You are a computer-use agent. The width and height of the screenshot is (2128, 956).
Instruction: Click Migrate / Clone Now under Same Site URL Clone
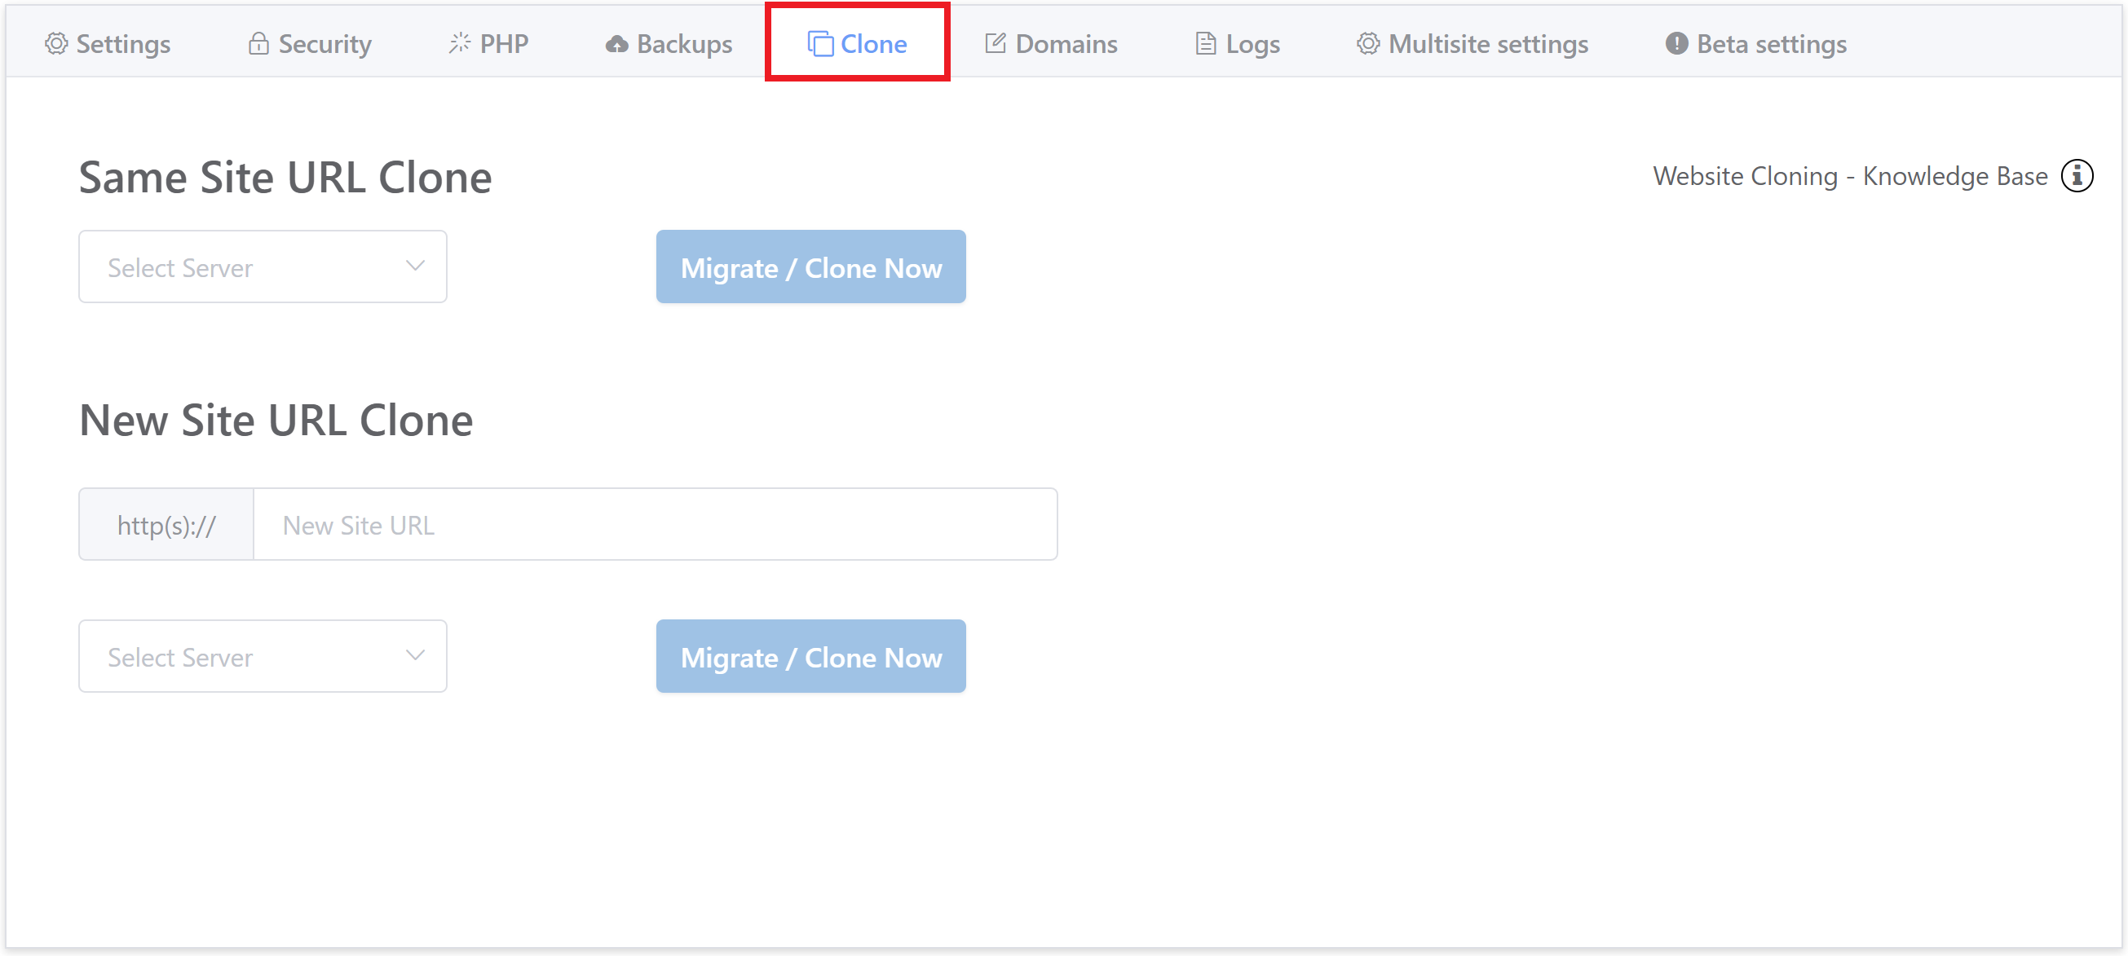pyautogui.click(x=811, y=267)
